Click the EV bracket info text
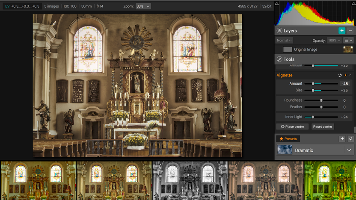 [x=22, y=6]
